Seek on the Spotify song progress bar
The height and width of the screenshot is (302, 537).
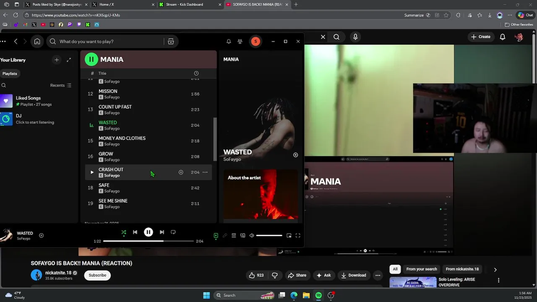149,241
